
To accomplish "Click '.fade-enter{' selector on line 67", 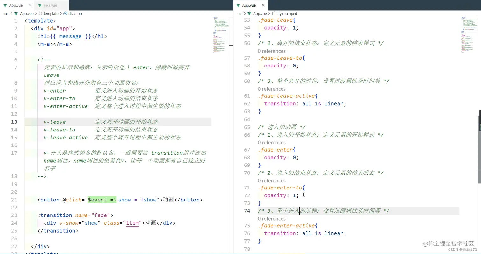I will [277, 150].
